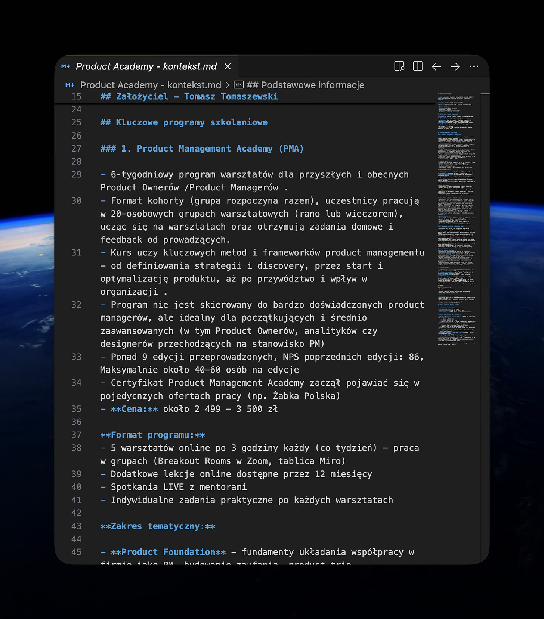
Task: Click the bold text '**Cena:**'
Action: pos(135,409)
